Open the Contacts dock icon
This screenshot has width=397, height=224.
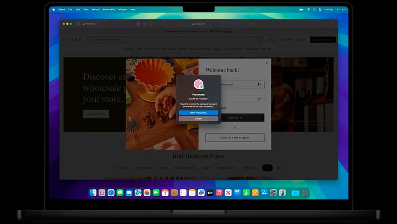174,193
